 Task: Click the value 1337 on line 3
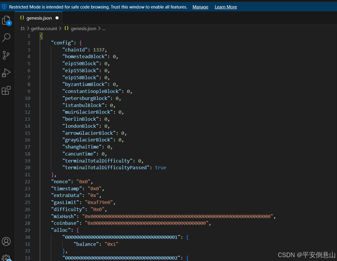pyautogui.click(x=99, y=50)
